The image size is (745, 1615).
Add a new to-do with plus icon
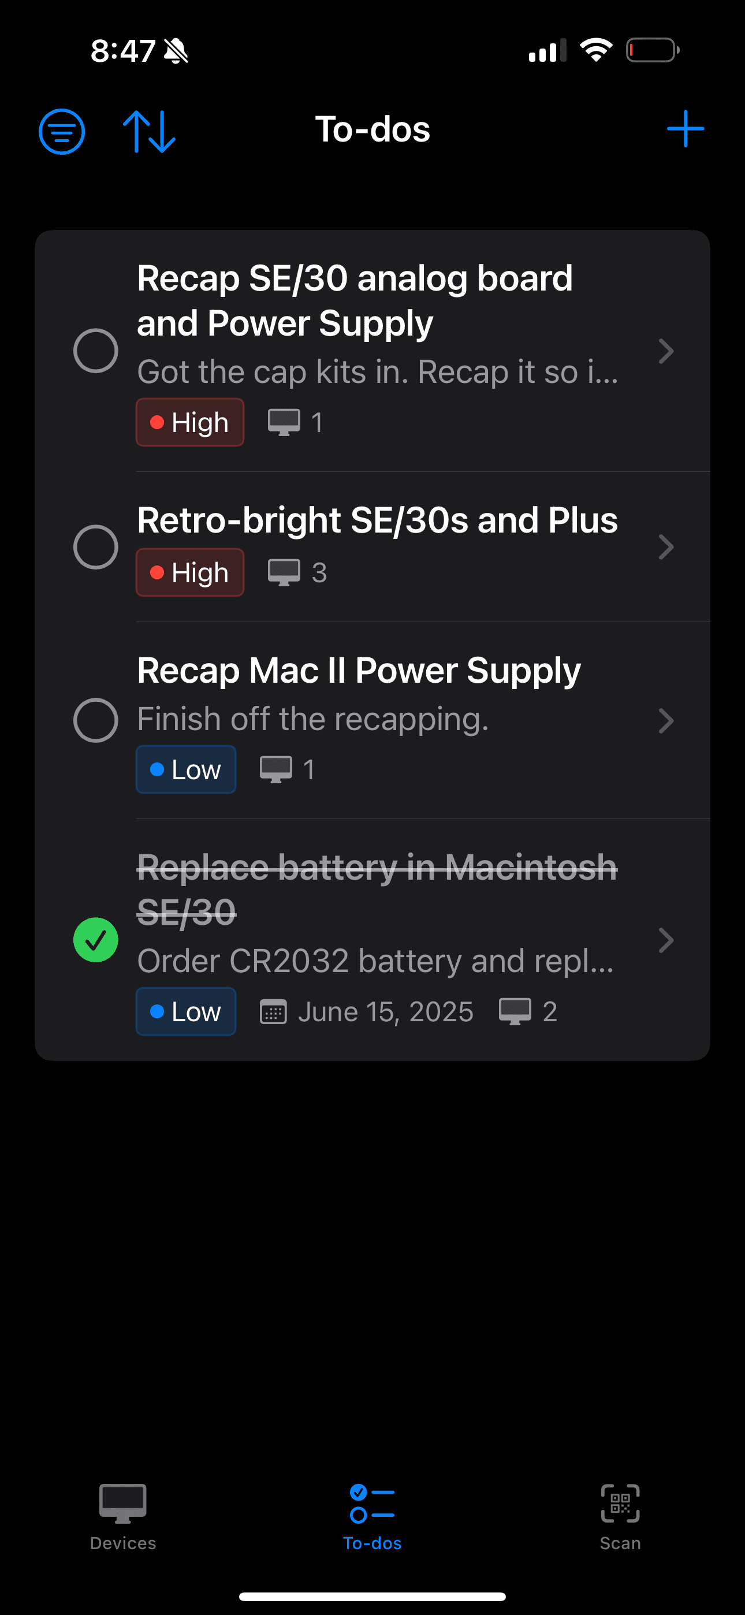coord(685,129)
